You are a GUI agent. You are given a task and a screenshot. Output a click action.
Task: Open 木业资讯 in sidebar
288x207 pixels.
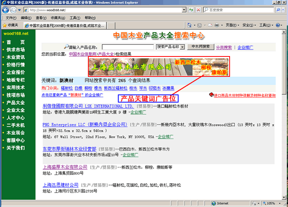16,57
